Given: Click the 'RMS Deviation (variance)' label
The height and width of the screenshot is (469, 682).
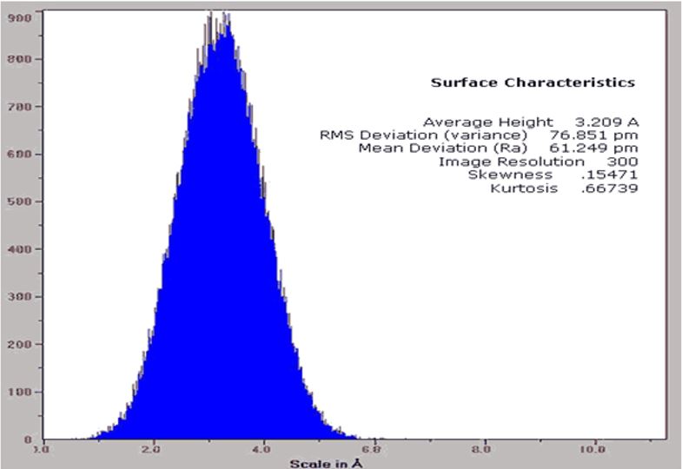Looking at the screenshot, I should click(423, 135).
